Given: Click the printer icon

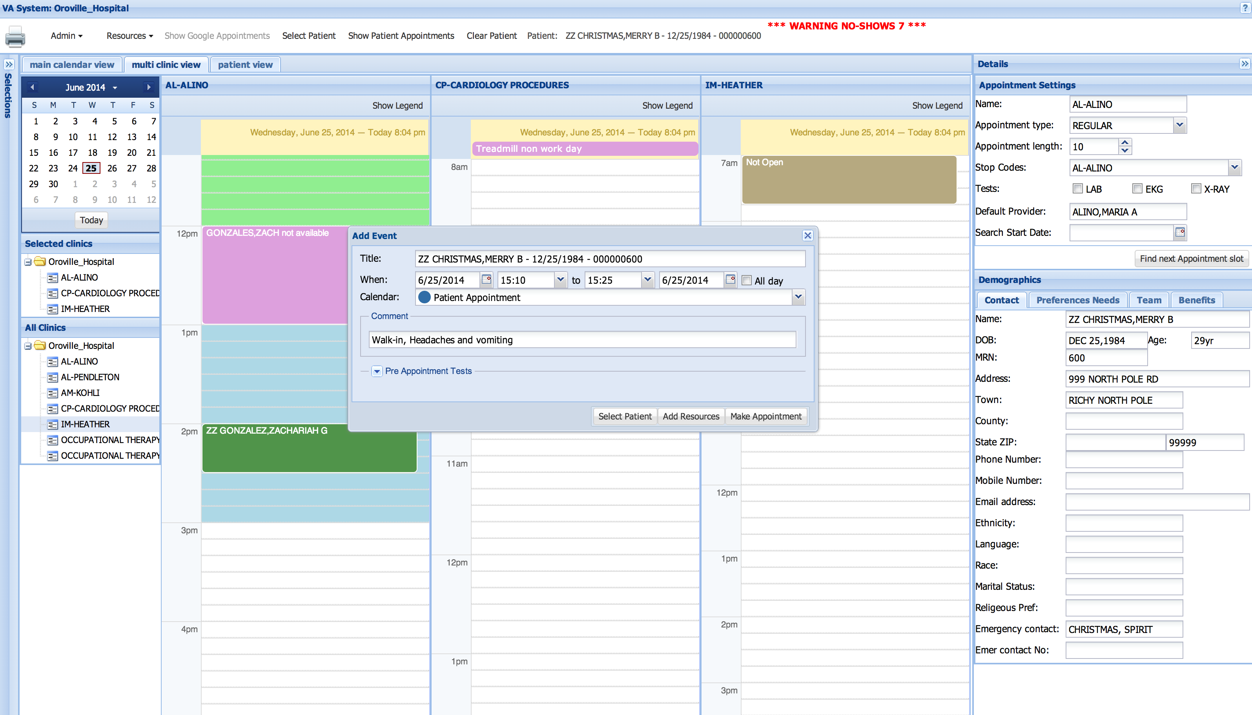Looking at the screenshot, I should pyautogui.click(x=15, y=36).
